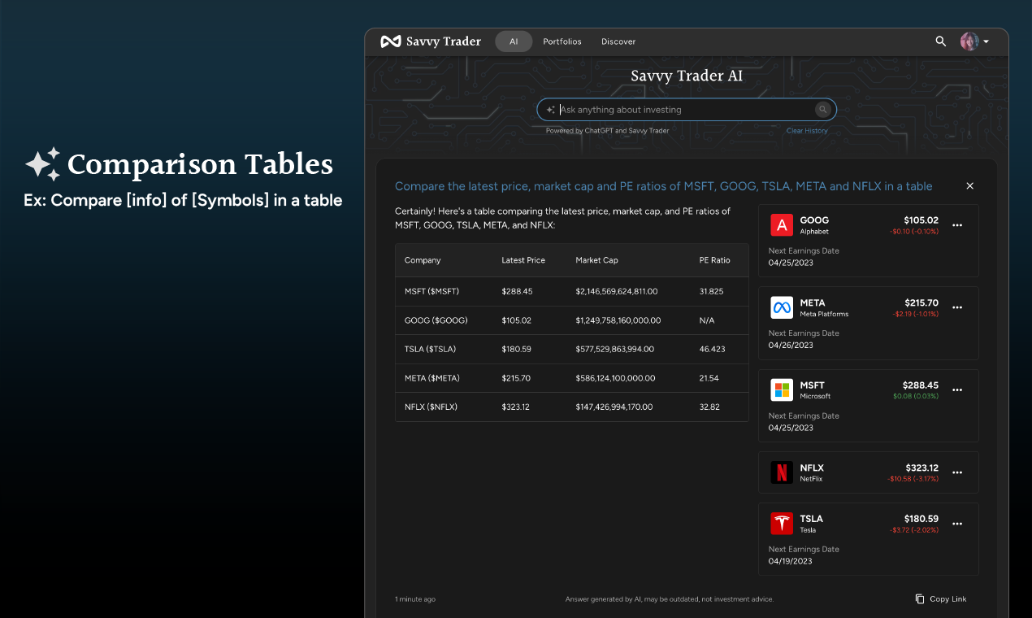Open the comparison question title link
Viewport: 1032px width, 618px height.
pos(663,186)
